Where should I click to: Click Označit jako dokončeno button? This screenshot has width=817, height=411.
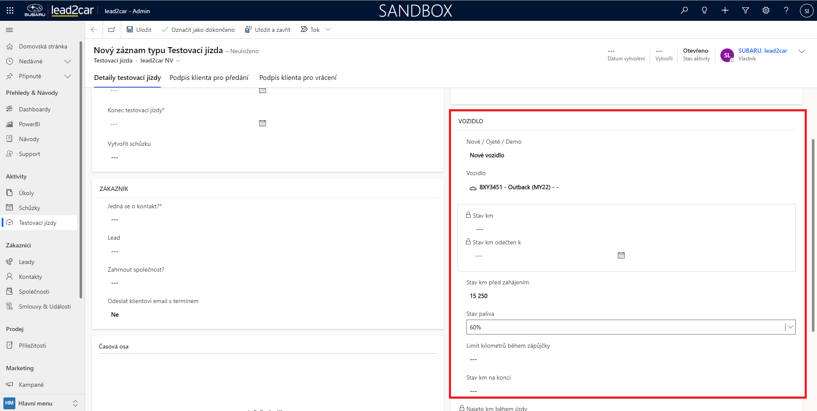[x=198, y=30]
